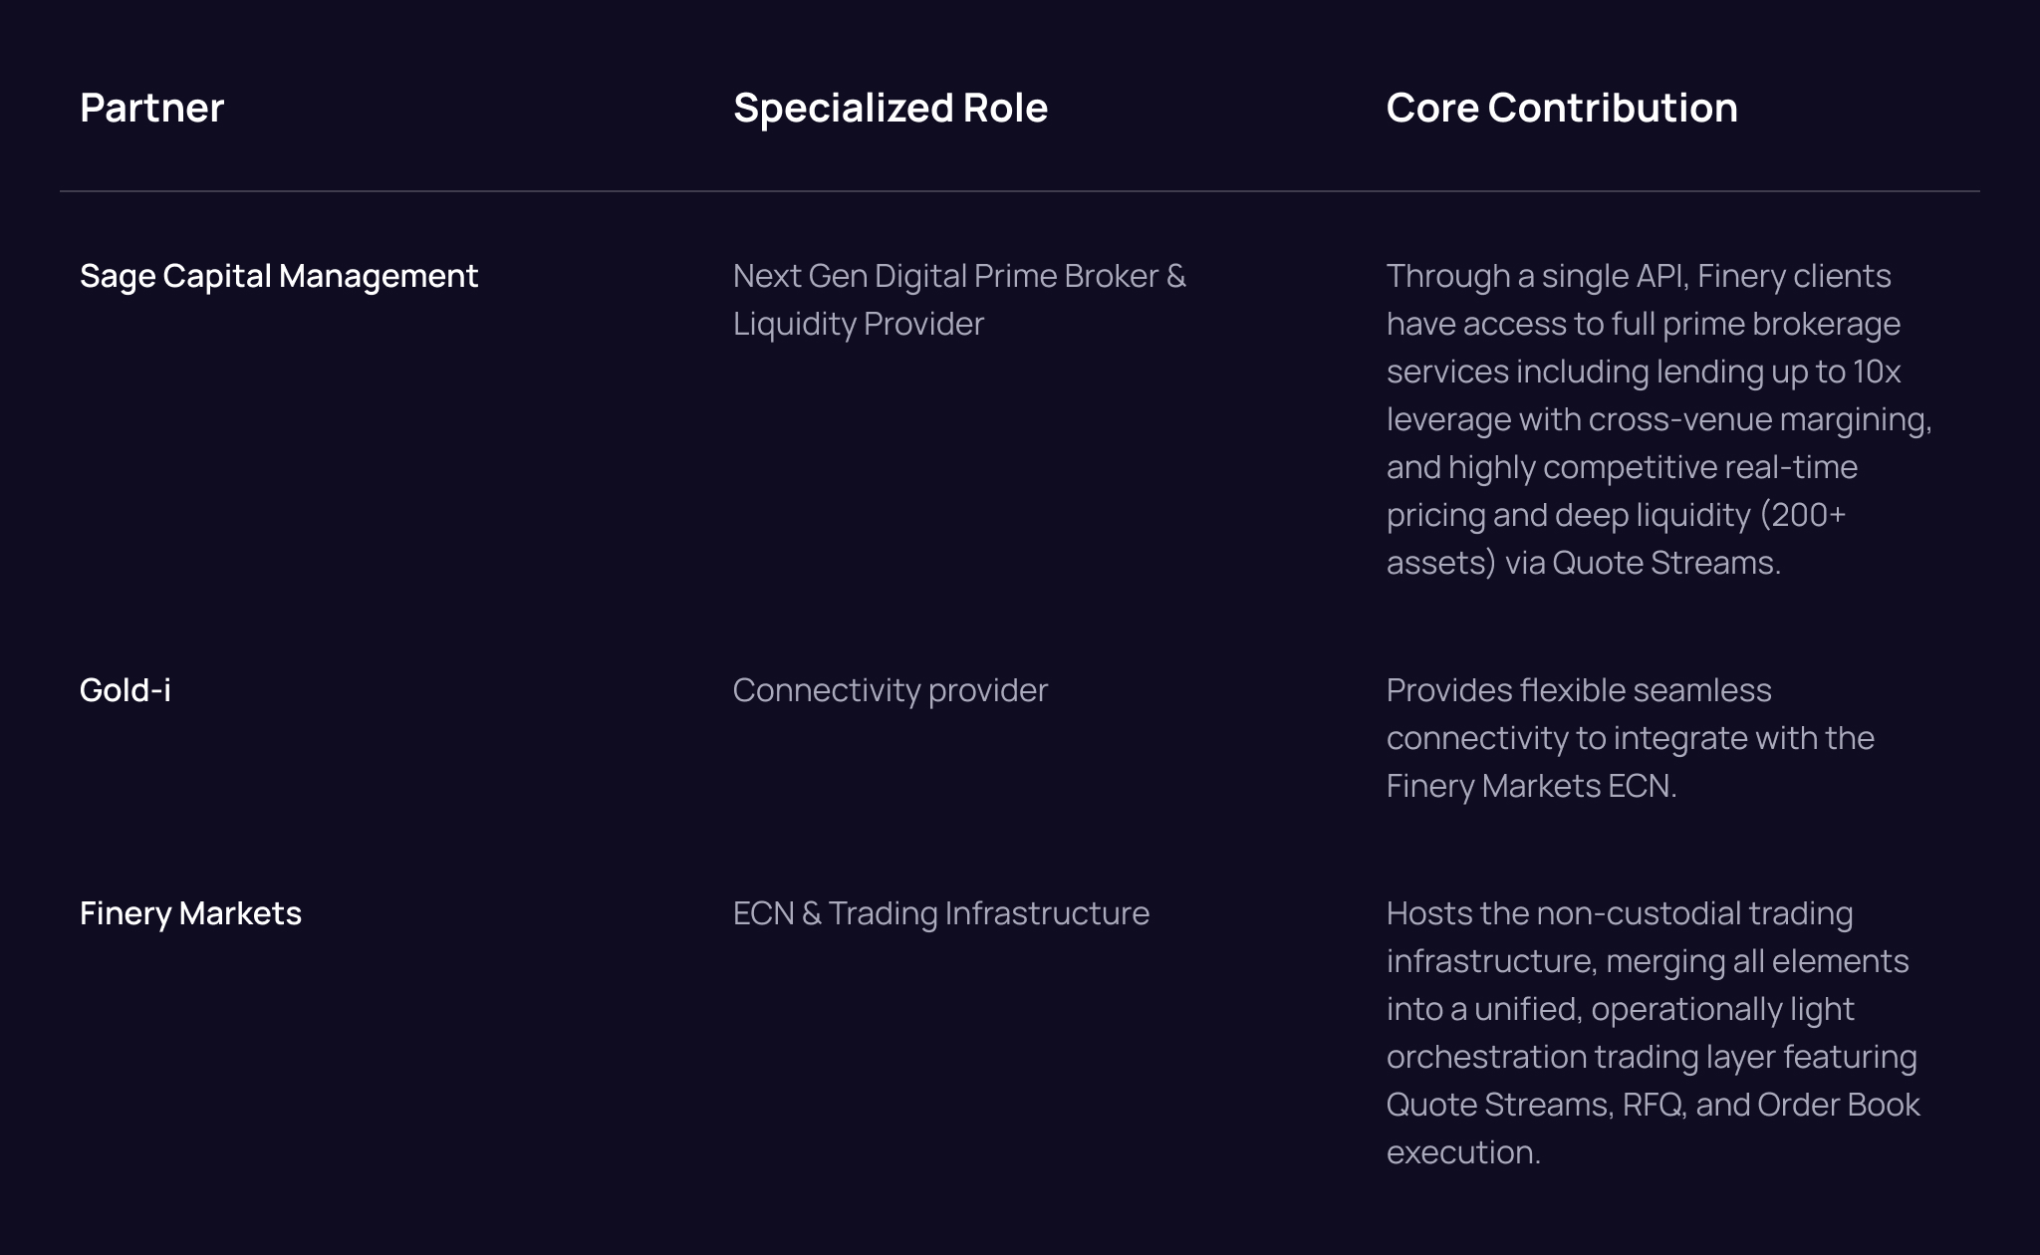Screen dimensions: 2040x1255
Task: Click the 'cross-venue margining' line
Action: point(1658,419)
